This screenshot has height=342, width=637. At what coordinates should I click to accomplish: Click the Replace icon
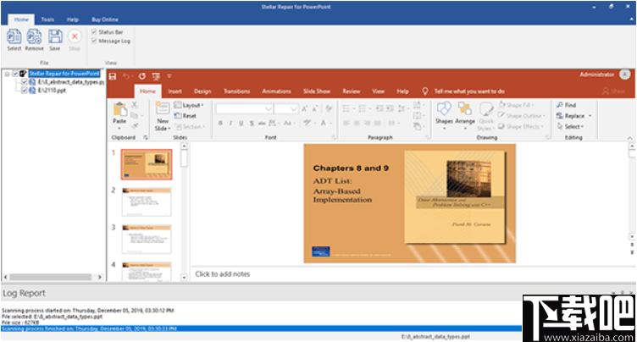pyautogui.click(x=560, y=116)
